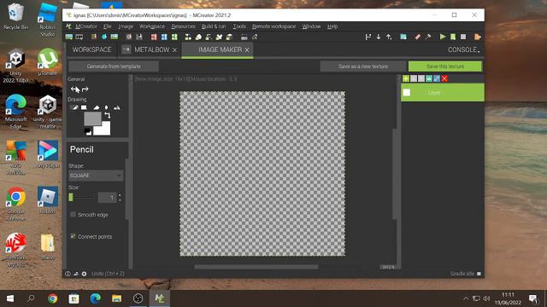547x307 pixels.
Task: Click Generate from template button
Action: point(114,67)
